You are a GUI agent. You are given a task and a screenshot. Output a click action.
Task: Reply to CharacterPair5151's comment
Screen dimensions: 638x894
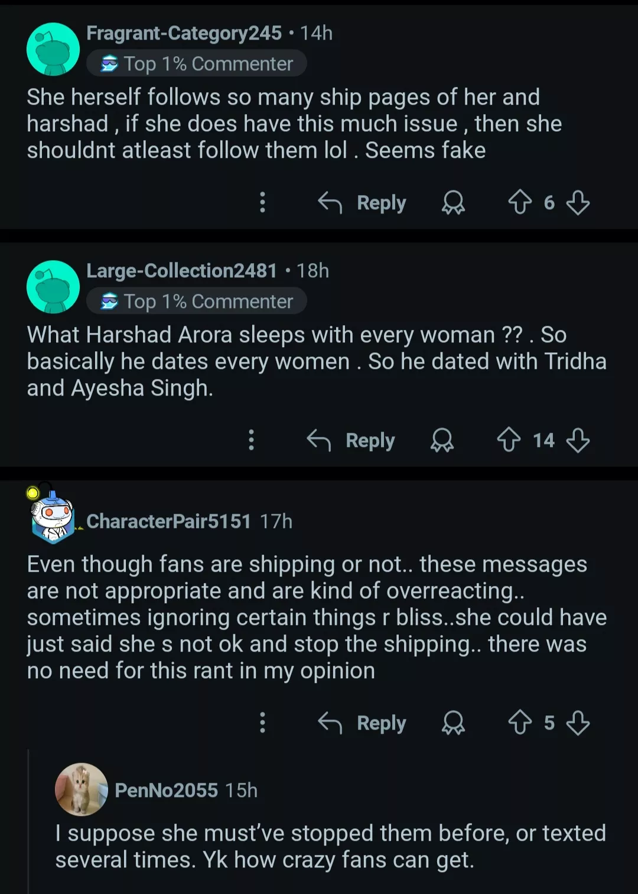pos(362,723)
